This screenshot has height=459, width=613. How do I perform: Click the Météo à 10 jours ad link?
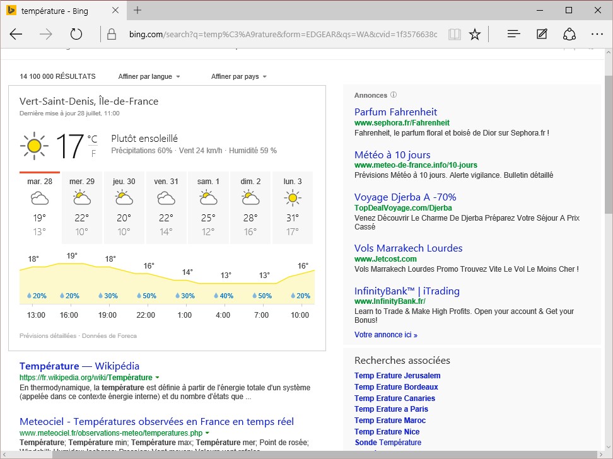point(392,155)
